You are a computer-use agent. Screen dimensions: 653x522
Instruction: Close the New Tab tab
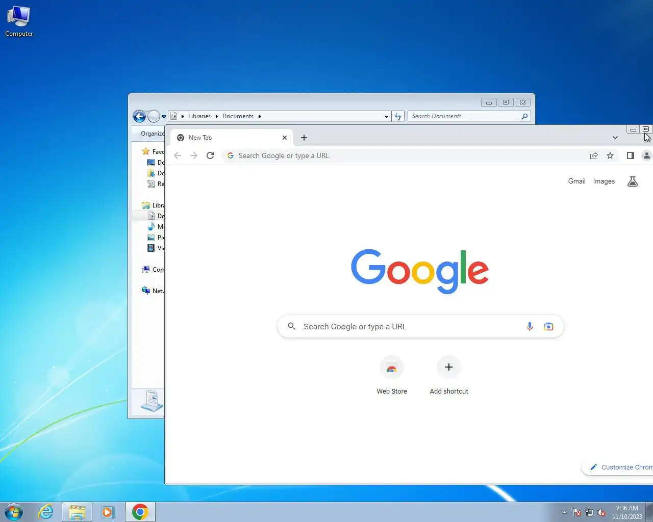tap(285, 138)
